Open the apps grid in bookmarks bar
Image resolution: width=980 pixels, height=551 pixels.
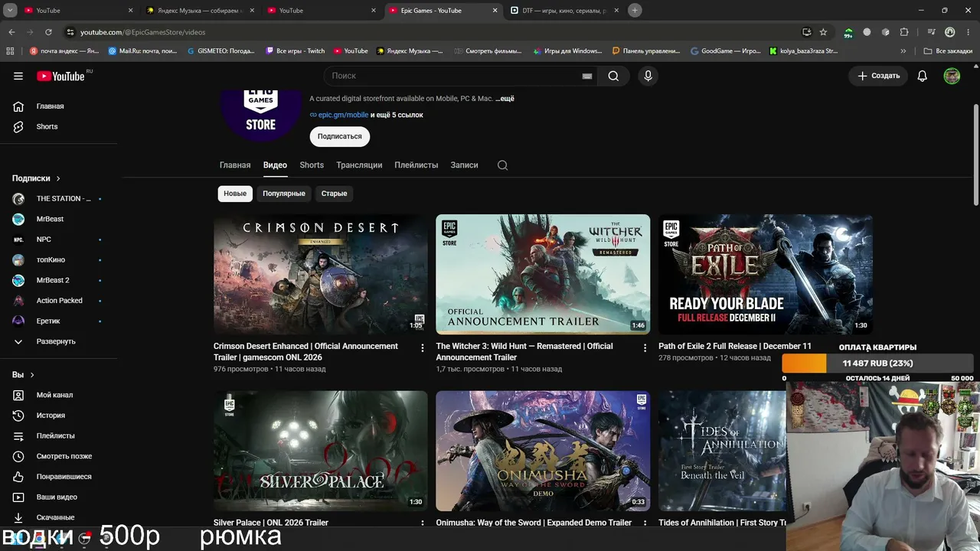click(10, 51)
